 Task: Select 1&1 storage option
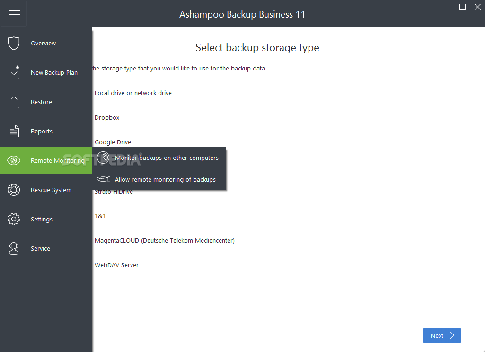click(100, 216)
